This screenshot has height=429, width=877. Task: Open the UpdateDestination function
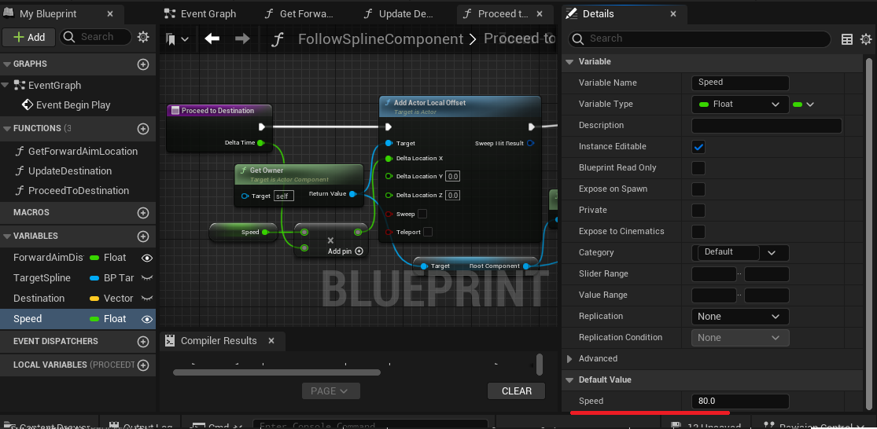tap(70, 171)
